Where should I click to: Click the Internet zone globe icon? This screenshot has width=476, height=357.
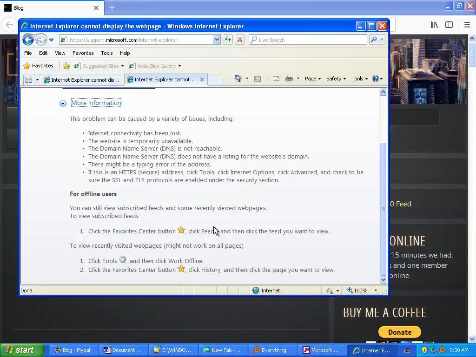coord(256,291)
